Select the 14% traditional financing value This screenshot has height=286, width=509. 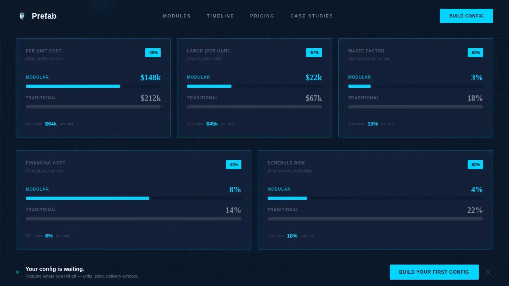pyautogui.click(x=233, y=210)
